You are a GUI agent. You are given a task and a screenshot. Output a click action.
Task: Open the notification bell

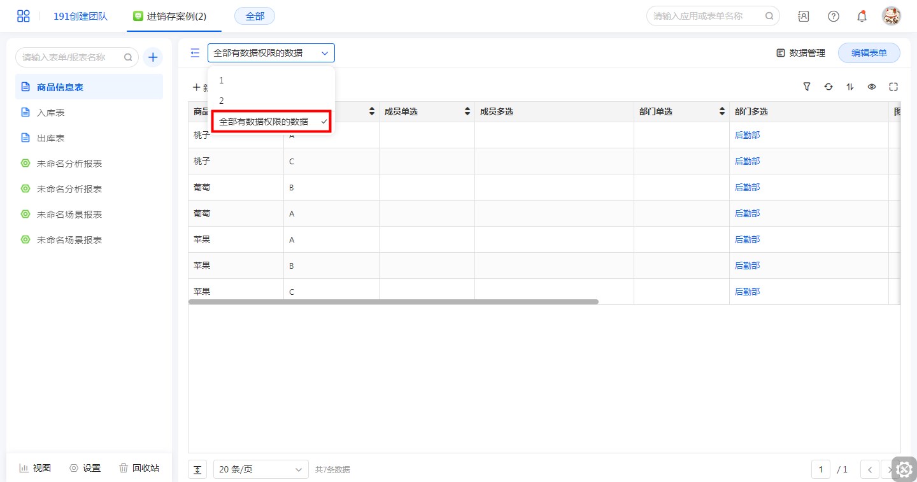862,17
